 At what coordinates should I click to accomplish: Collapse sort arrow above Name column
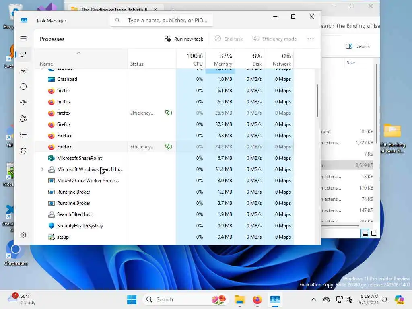[78, 53]
